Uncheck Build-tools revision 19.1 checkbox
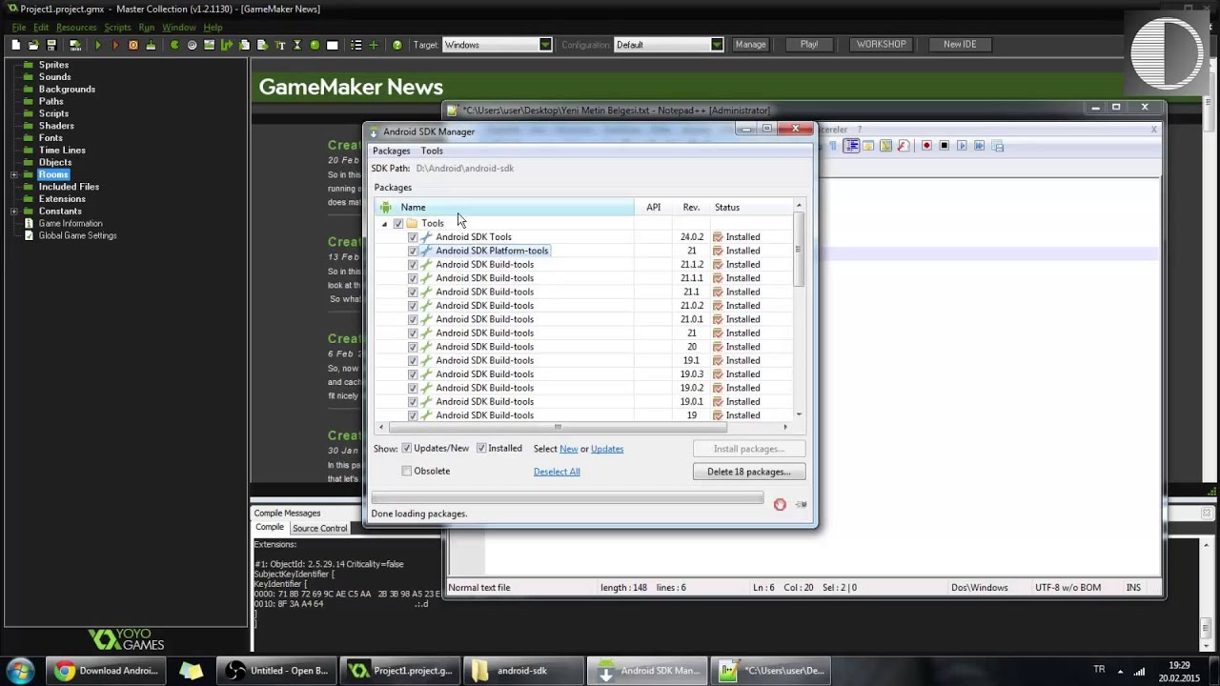Image resolution: width=1220 pixels, height=686 pixels. [x=413, y=360]
